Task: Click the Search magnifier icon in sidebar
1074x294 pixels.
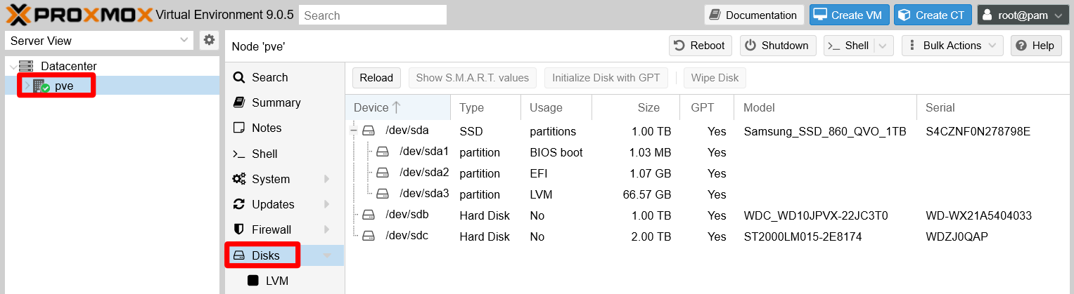Action: pos(239,77)
